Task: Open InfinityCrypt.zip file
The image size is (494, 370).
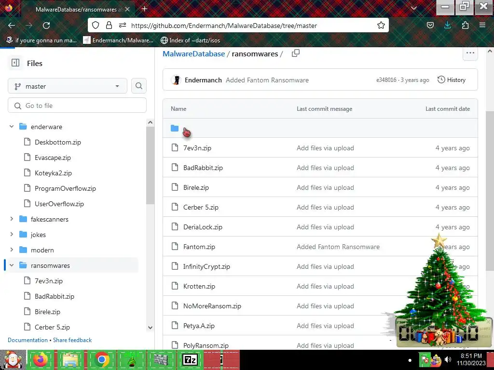Action: [206, 267]
